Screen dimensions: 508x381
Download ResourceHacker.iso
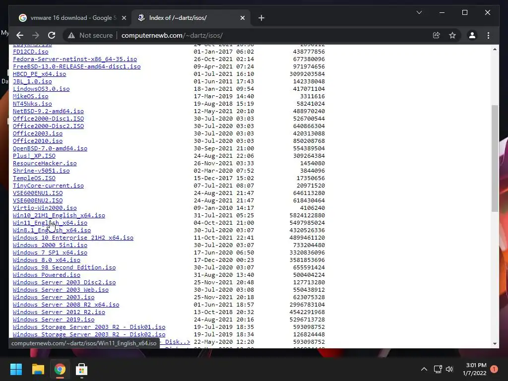coord(45,163)
